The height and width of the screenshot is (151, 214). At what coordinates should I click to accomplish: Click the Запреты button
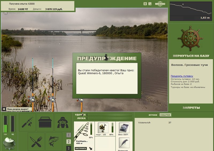pos(191,108)
